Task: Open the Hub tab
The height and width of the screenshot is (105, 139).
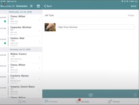Action: (x=22, y=101)
